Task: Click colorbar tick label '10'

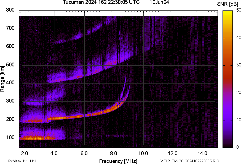Action: (239, 120)
